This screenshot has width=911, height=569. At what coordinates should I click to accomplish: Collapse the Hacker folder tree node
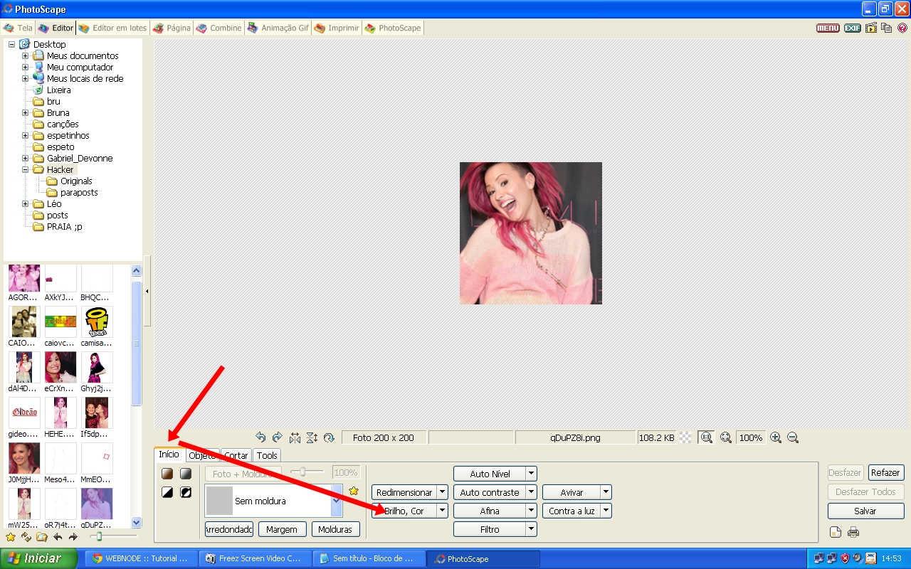[x=26, y=170]
